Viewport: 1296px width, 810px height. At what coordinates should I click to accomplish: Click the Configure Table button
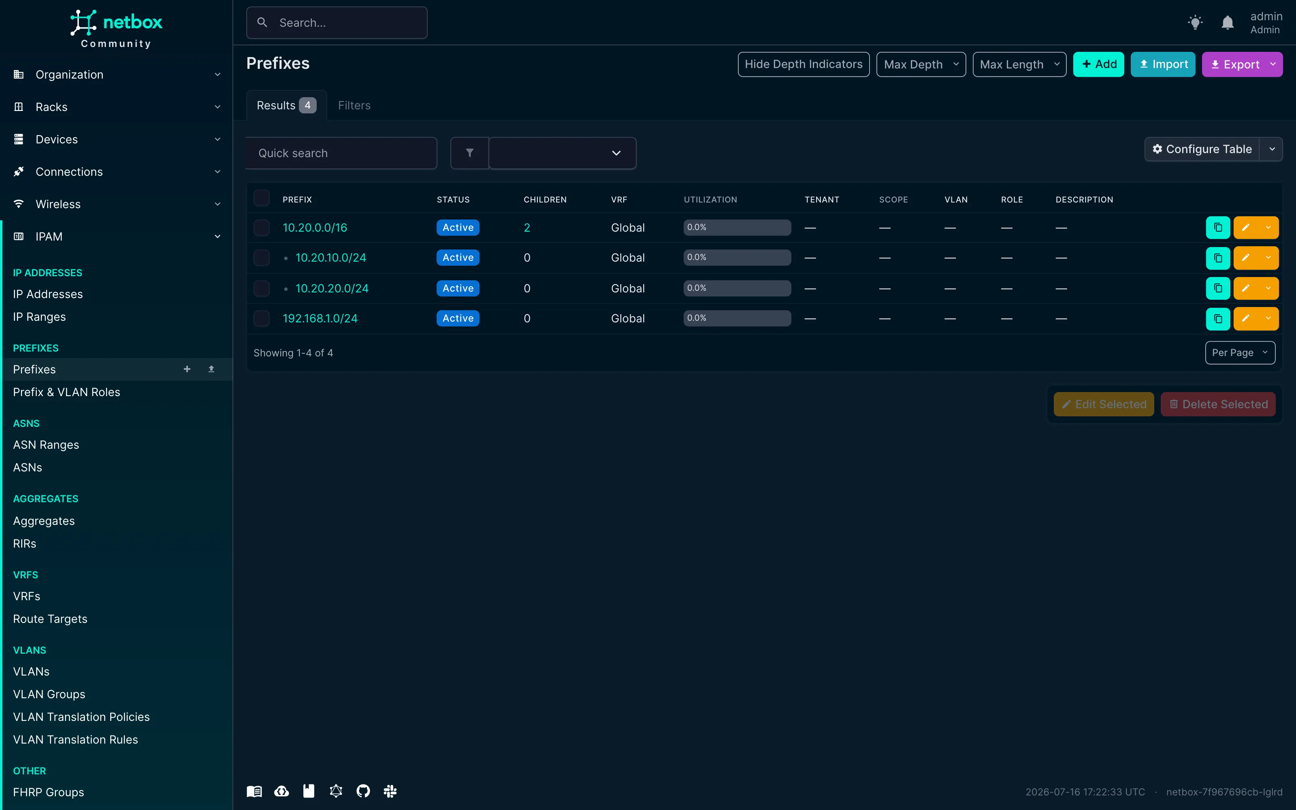coord(1202,149)
